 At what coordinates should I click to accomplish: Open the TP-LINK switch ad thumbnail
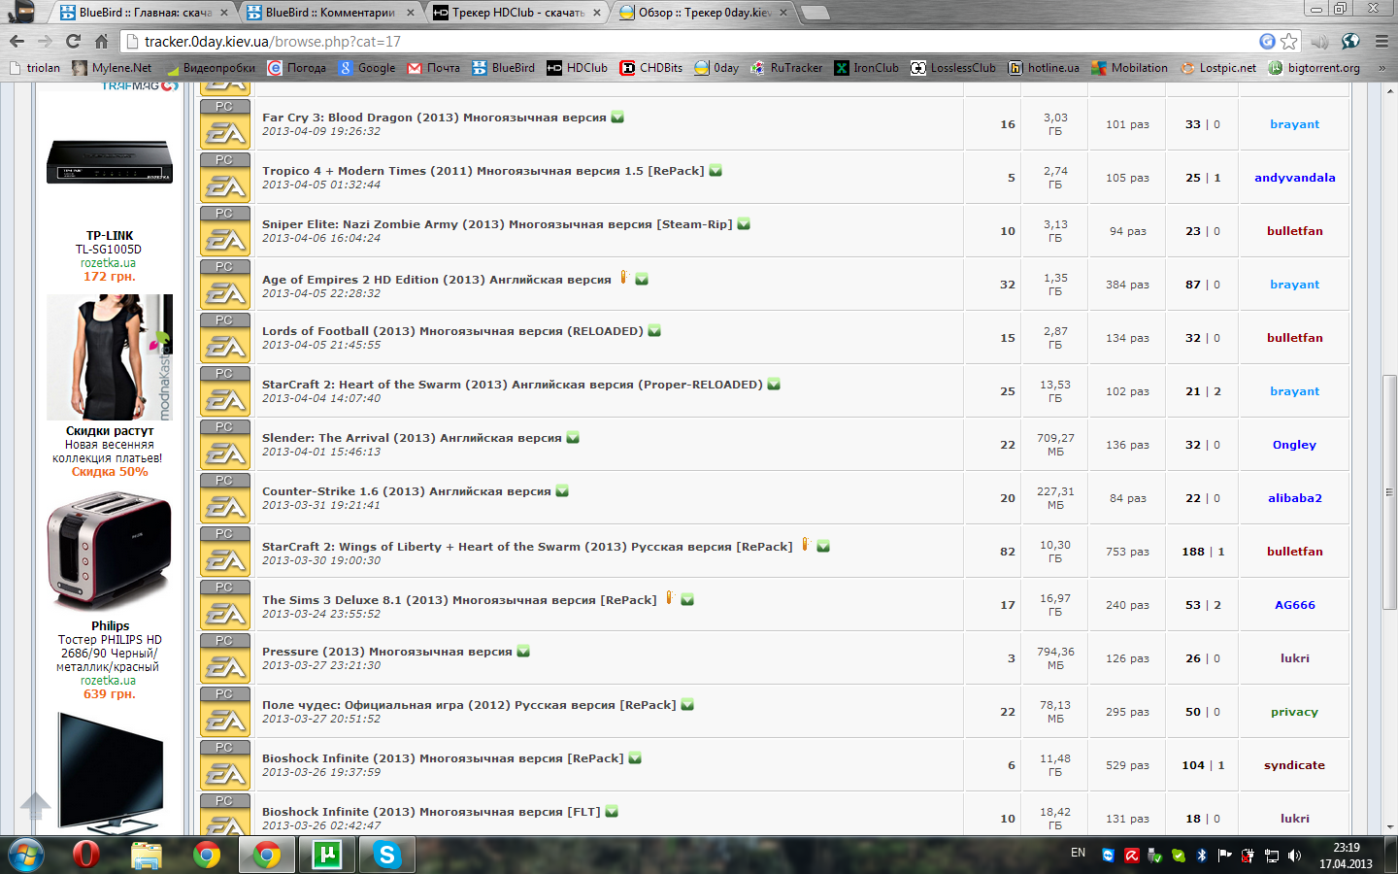click(x=110, y=162)
